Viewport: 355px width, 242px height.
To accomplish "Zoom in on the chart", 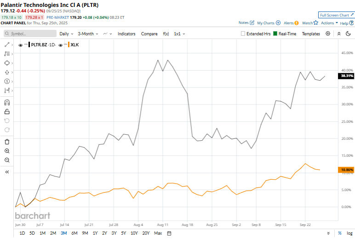I will coord(7,151).
